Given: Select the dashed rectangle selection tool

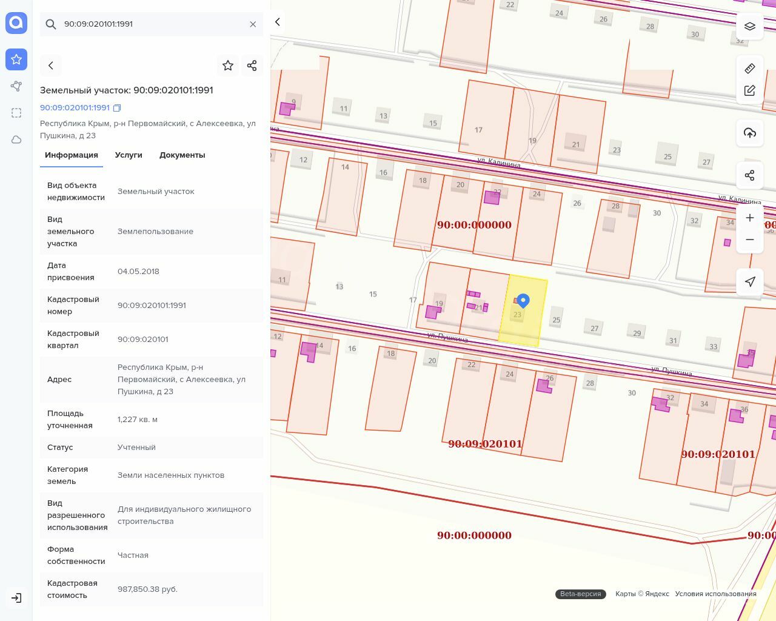Looking at the screenshot, I should (x=16, y=113).
